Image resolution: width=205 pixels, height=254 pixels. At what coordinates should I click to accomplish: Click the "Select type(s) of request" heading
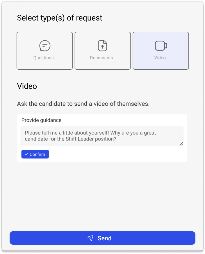[60, 18]
